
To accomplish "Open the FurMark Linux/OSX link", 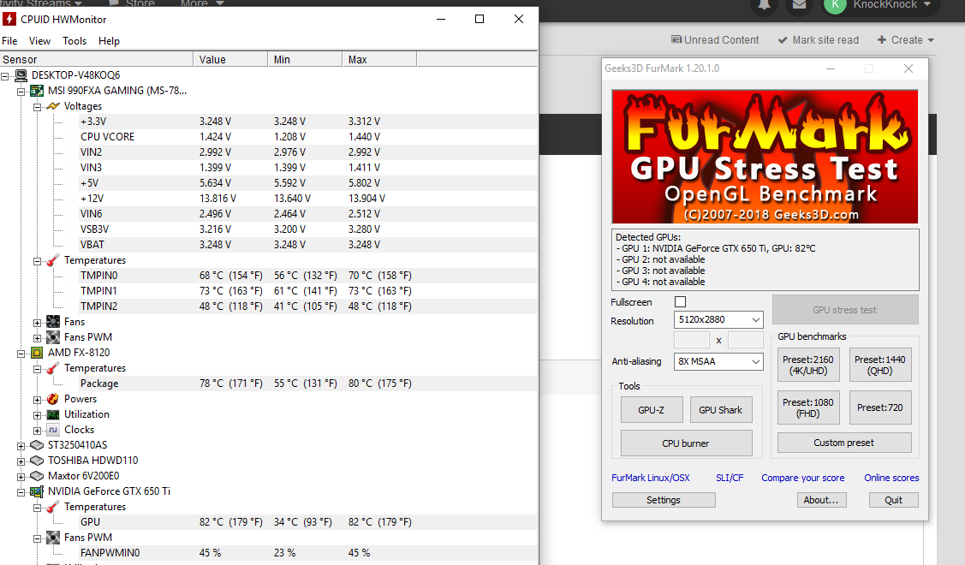I will 651,478.
